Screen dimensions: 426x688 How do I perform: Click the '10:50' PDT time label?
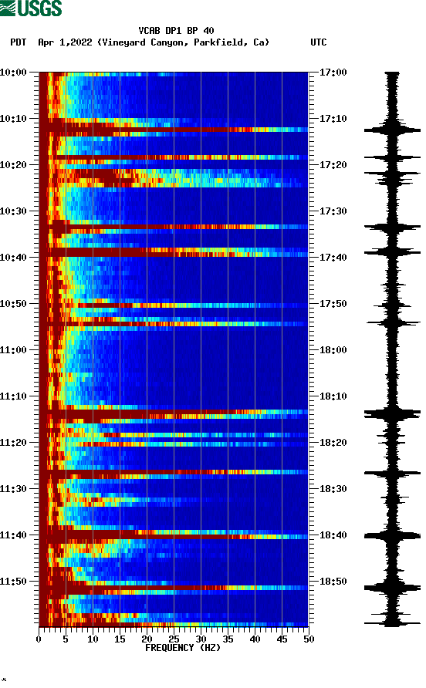pyautogui.click(x=14, y=304)
